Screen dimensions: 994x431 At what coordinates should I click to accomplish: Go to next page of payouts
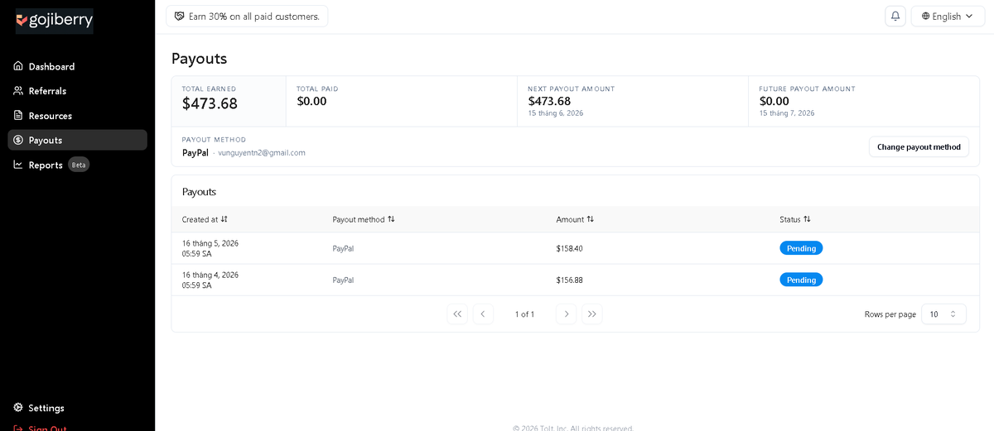566,314
